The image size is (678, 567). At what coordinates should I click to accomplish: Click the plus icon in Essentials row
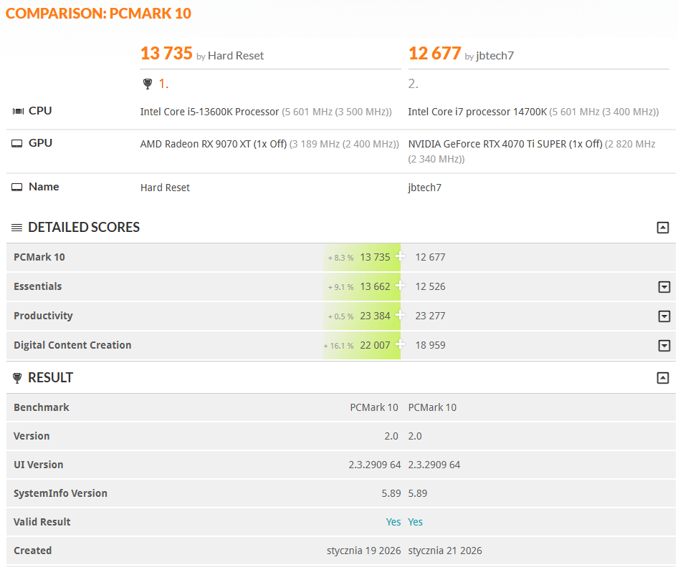click(400, 286)
